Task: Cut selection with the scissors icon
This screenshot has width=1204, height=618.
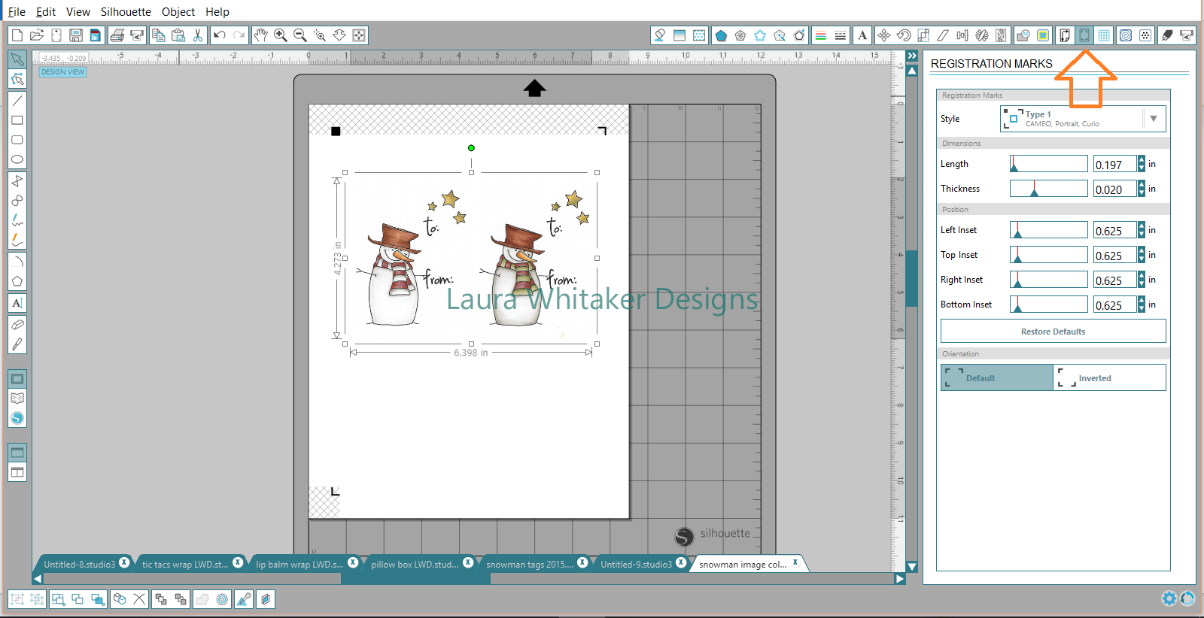Action: coord(198,35)
